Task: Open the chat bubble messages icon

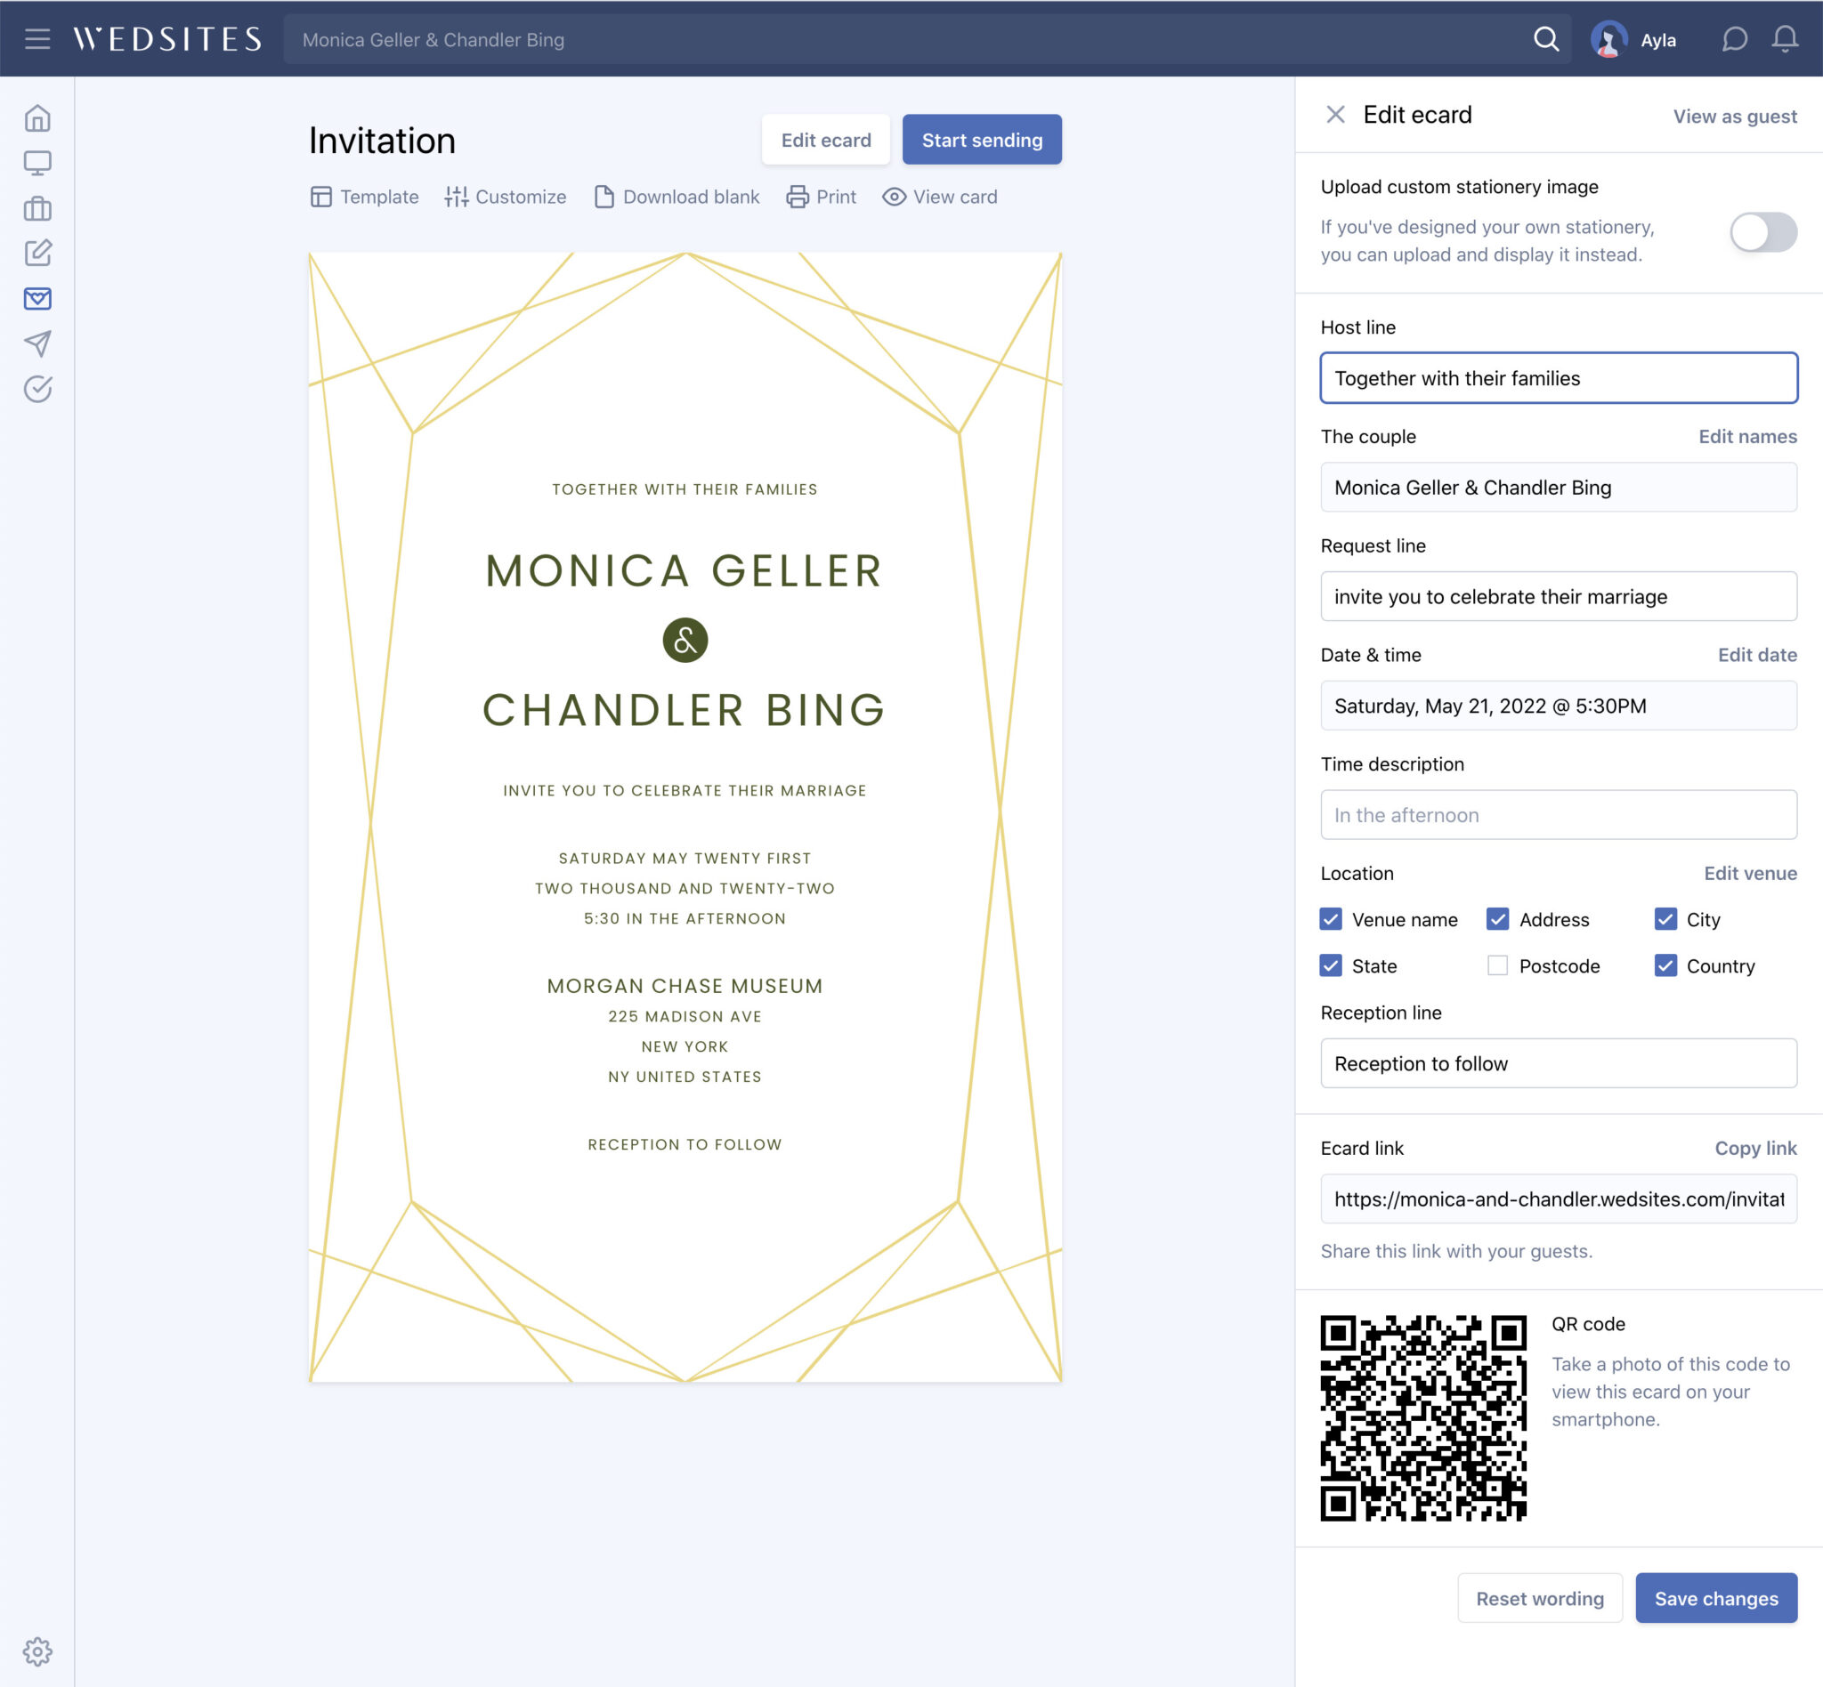Action: click(x=1734, y=39)
